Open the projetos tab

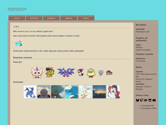point(51,18)
